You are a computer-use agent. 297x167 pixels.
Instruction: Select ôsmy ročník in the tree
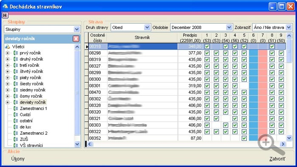(x=31, y=96)
